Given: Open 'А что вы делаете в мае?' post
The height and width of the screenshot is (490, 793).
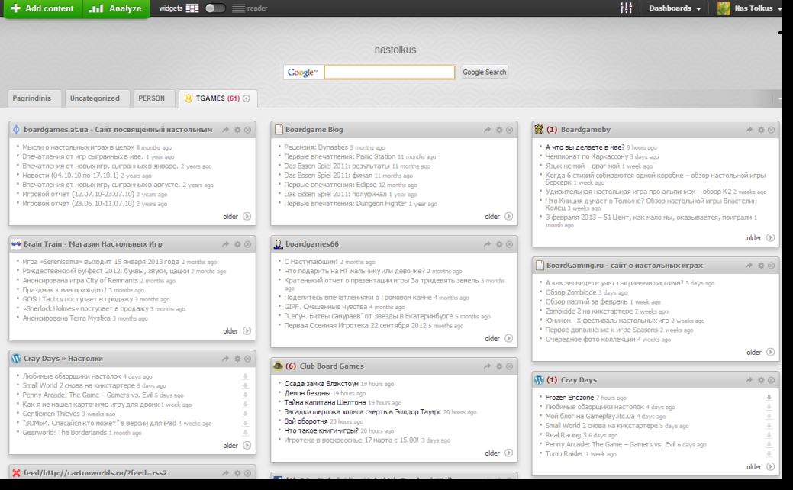Looking at the screenshot, I should click(585, 147).
